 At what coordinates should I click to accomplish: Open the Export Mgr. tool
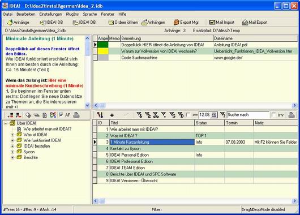pos(186,23)
